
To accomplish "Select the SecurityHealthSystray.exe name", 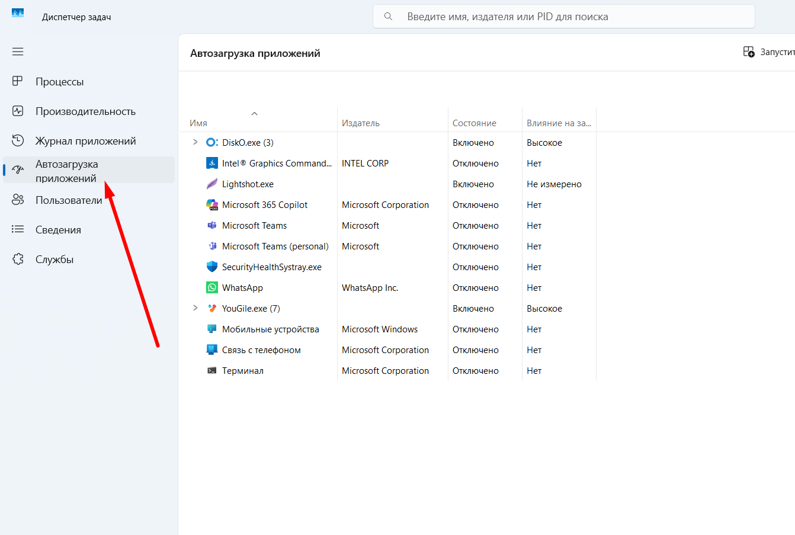I will [272, 267].
